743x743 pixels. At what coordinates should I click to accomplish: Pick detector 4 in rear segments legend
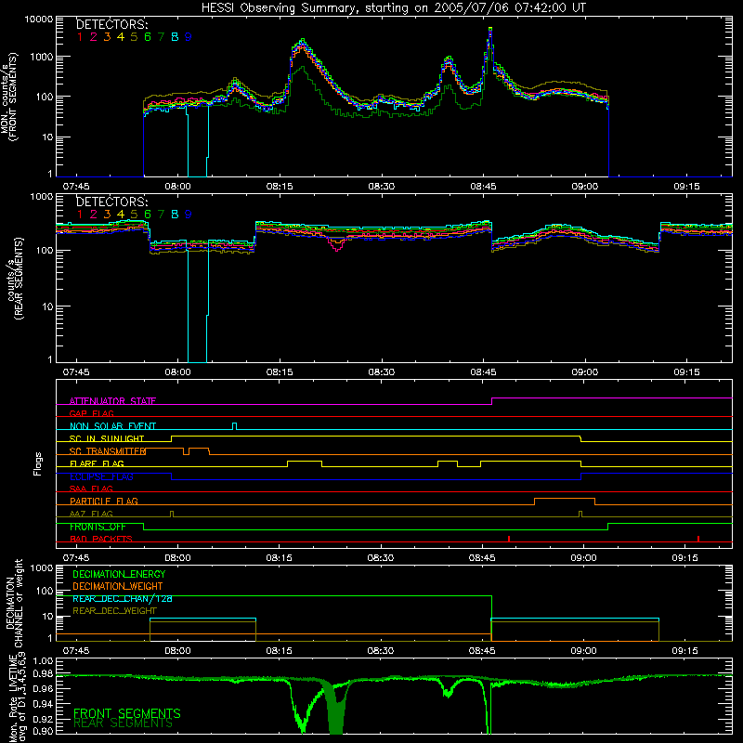[121, 215]
